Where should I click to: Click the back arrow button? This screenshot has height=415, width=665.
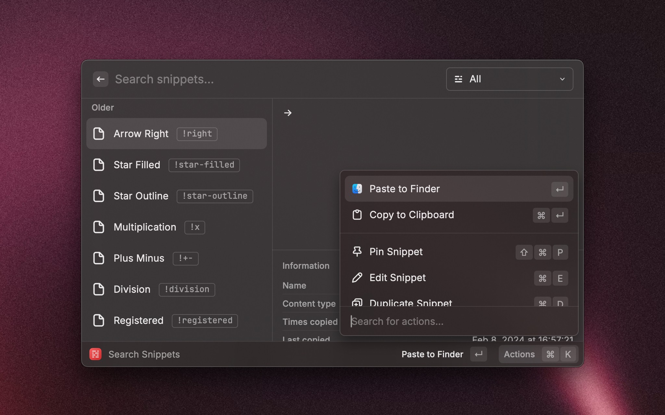coord(100,79)
